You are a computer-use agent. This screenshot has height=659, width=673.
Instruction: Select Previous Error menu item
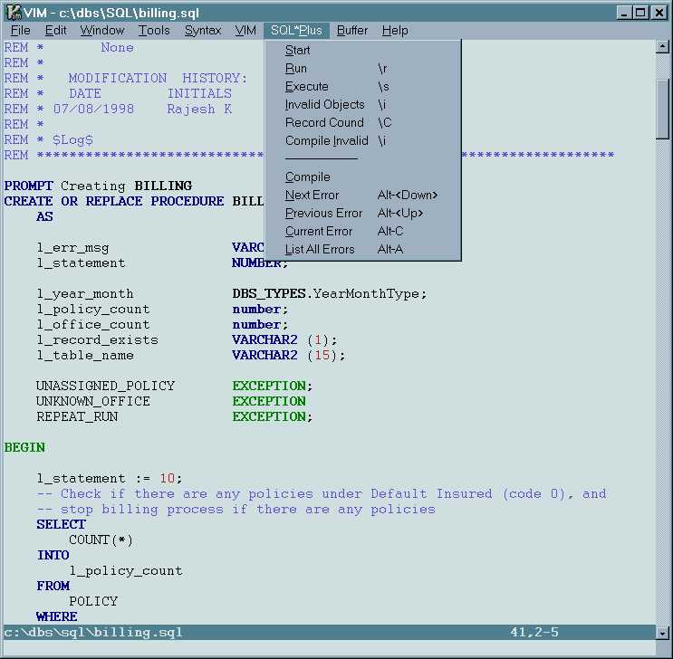[x=323, y=213]
